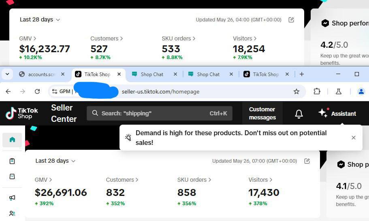The height and width of the screenshot is (221, 369).
Task: Reload the page
Action: tap(37, 91)
